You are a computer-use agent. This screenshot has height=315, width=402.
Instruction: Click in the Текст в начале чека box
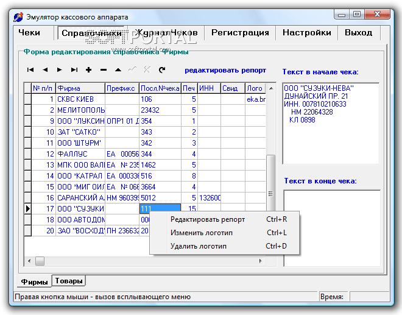(x=331, y=124)
